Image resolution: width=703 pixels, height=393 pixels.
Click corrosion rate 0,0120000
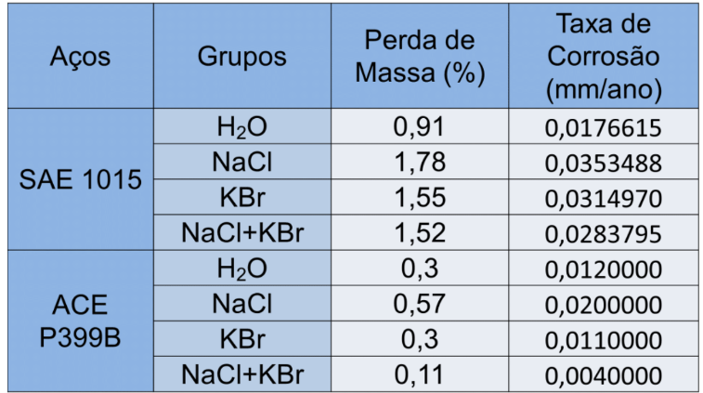(x=604, y=269)
